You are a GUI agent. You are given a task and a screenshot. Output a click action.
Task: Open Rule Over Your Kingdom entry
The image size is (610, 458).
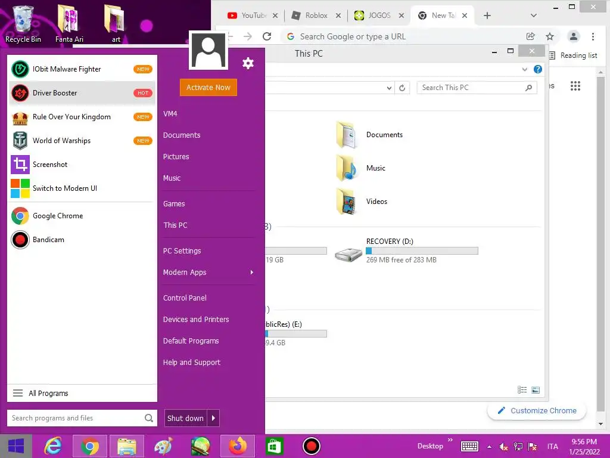tap(82, 117)
